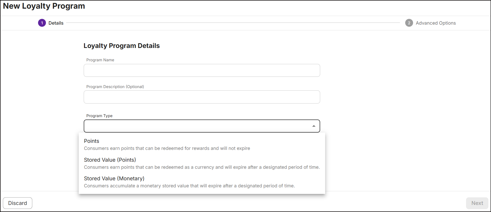The width and height of the screenshot is (491, 212).
Task: Click the Program Description (Optional) label
Action: click(115, 87)
